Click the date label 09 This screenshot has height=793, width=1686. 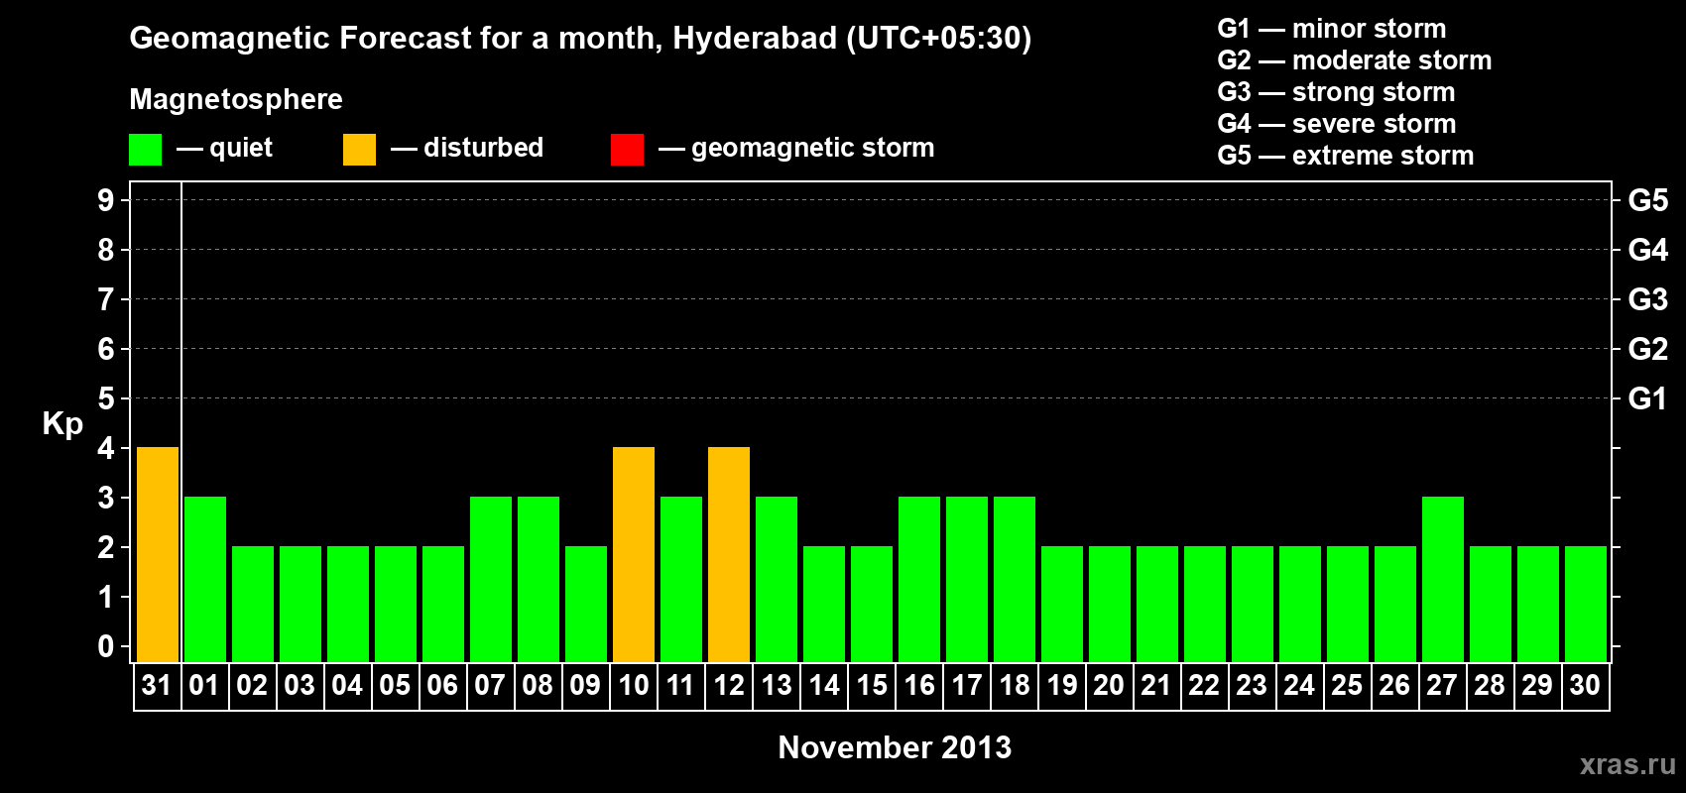tap(585, 685)
